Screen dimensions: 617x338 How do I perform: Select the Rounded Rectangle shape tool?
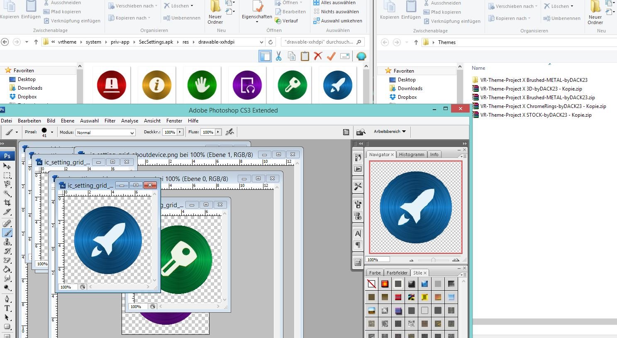click(x=7, y=326)
